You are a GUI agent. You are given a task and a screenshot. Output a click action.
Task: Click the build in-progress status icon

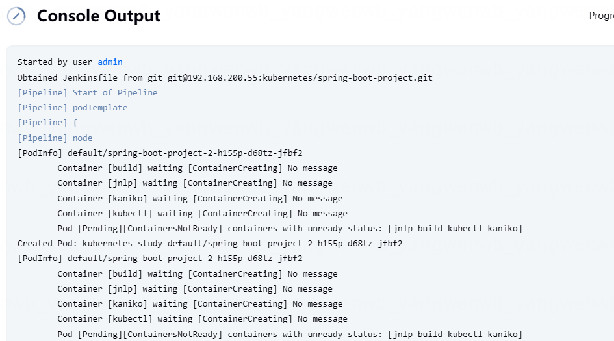click(16, 16)
